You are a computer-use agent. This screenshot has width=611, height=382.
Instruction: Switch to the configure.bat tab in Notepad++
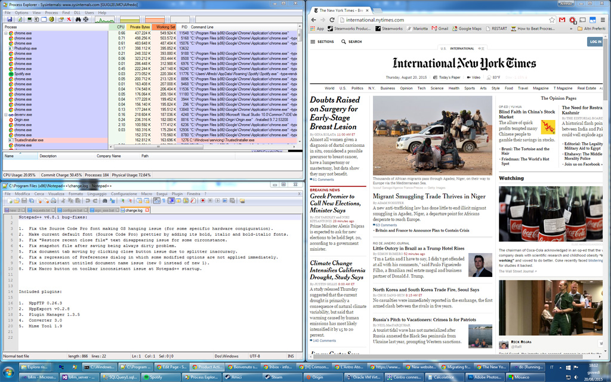72,210
